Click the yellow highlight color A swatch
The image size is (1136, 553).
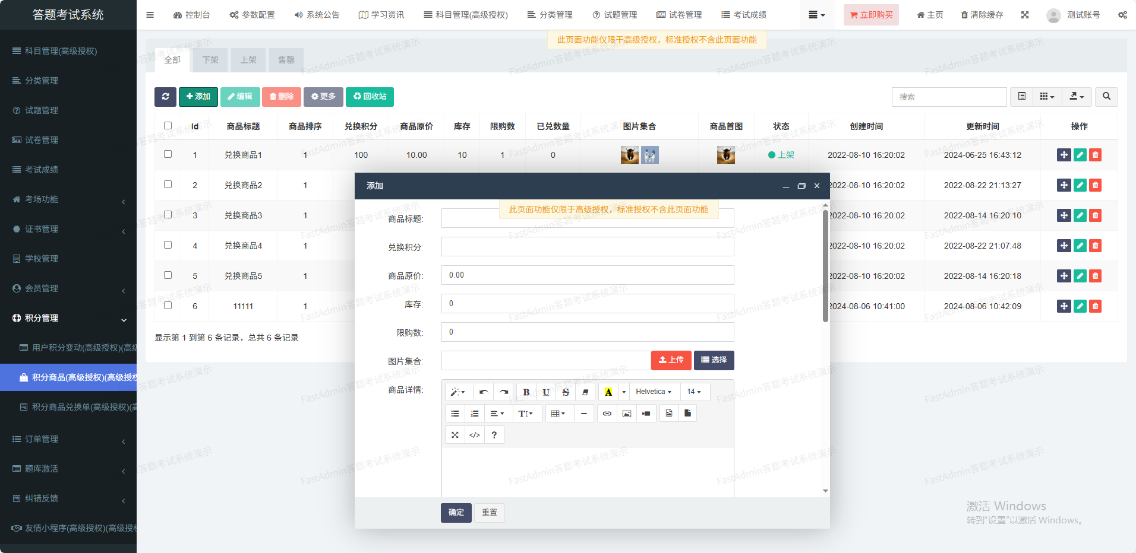click(608, 392)
